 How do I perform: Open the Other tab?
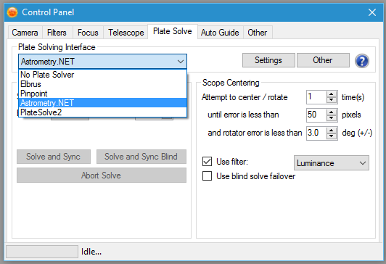[x=258, y=33]
